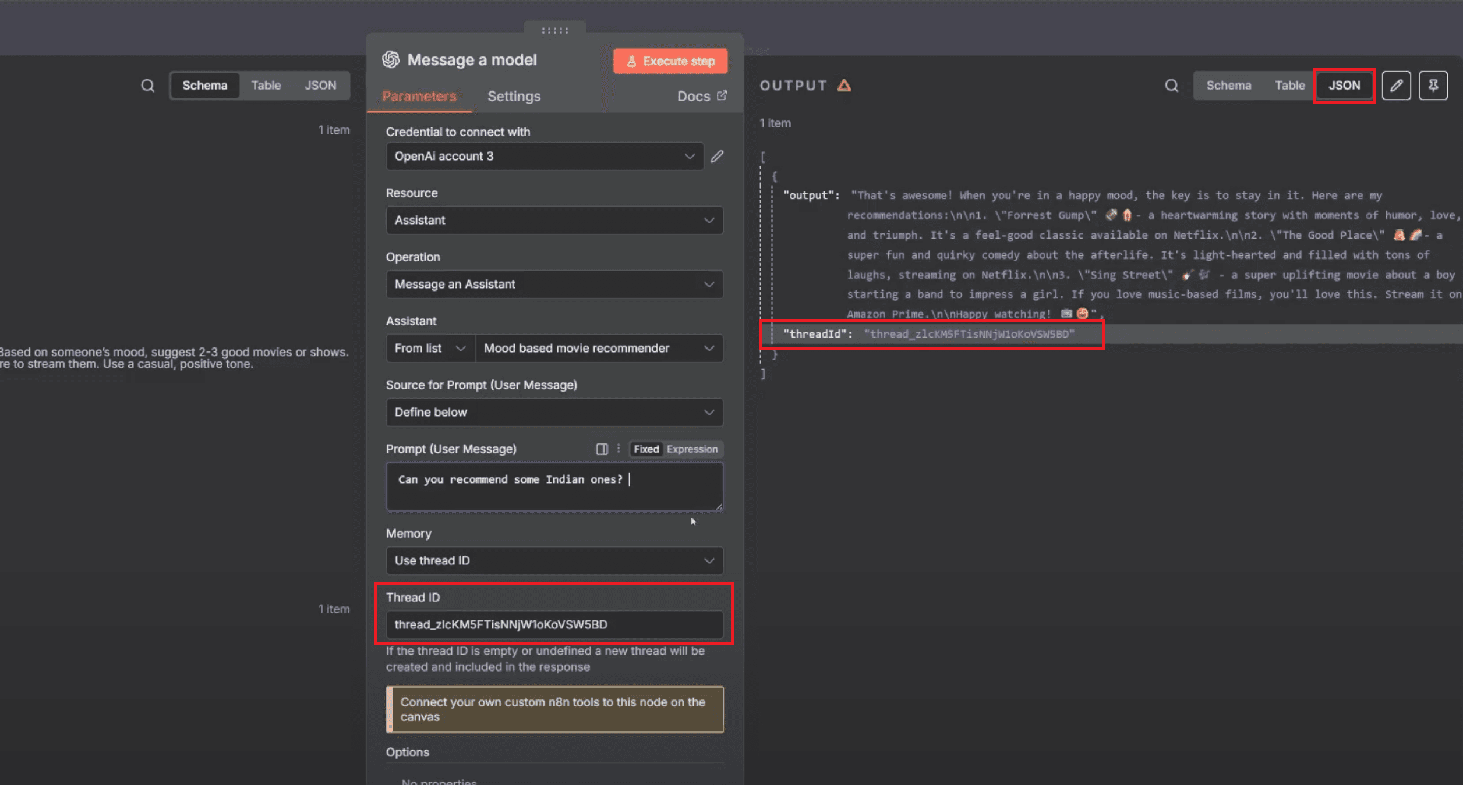Open split view beside the Prompt field

602,449
